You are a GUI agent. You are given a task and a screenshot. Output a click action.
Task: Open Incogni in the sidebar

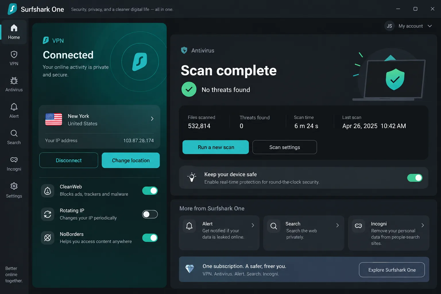14,164
